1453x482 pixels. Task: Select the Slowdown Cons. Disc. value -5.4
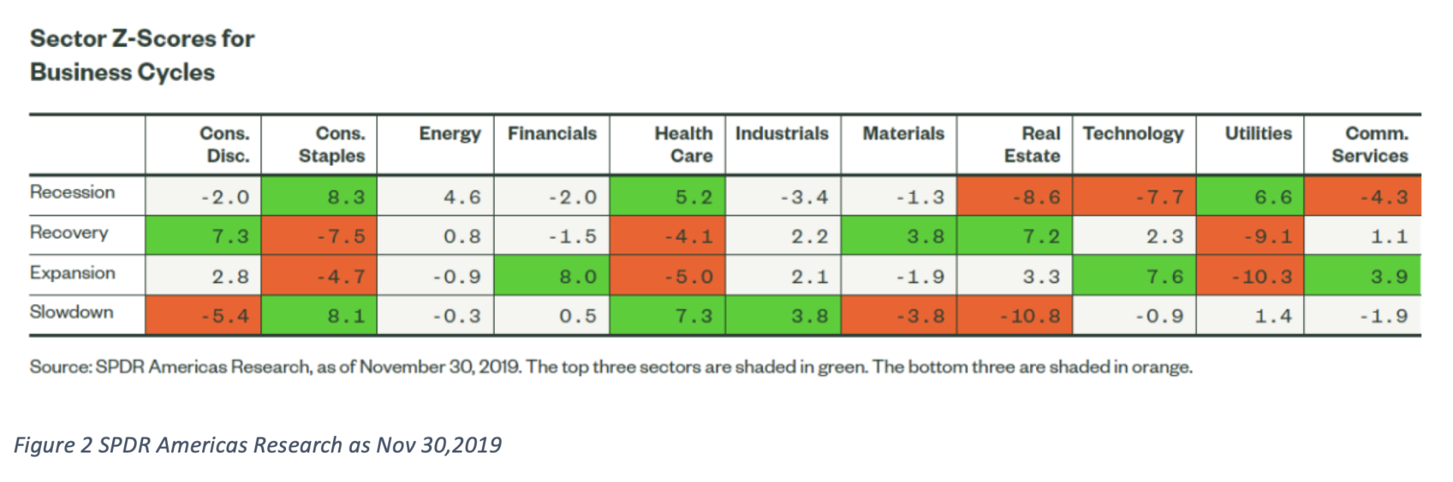(225, 316)
